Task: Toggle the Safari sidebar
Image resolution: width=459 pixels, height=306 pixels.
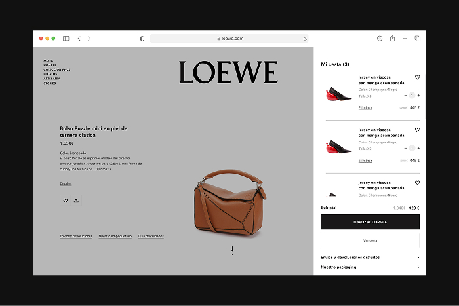Action: pos(66,39)
